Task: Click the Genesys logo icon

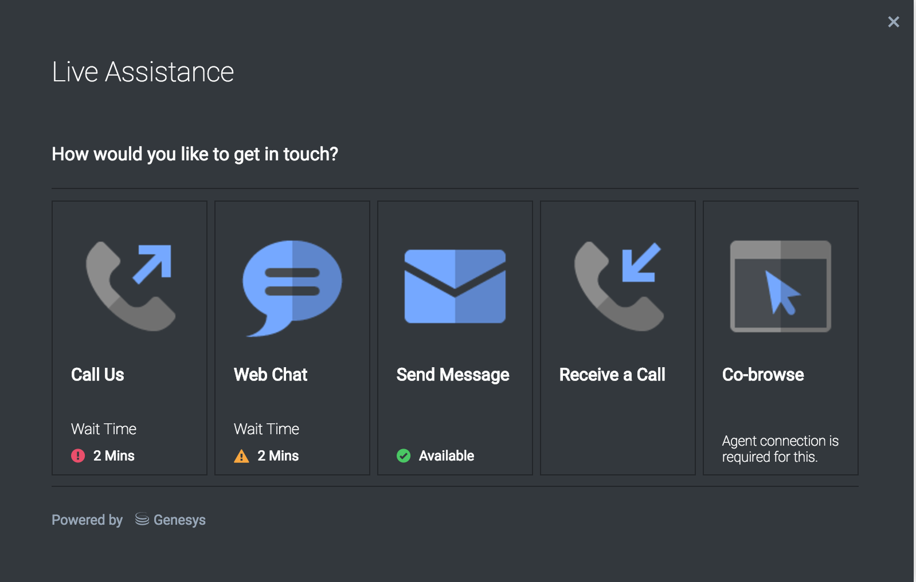Action: [142, 519]
